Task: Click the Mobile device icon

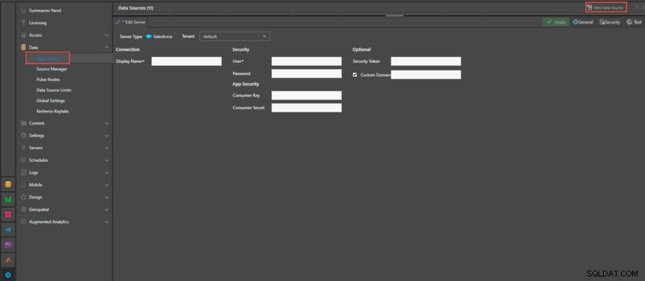Action: [23, 184]
